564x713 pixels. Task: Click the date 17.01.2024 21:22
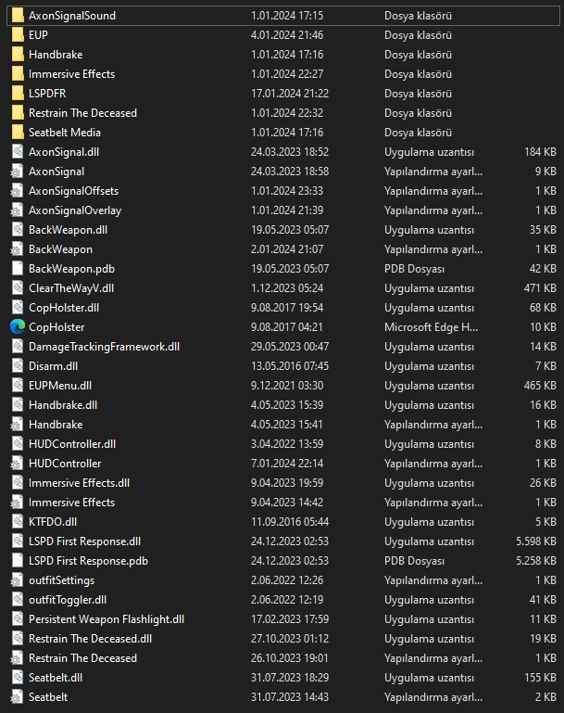[x=290, y=94]
